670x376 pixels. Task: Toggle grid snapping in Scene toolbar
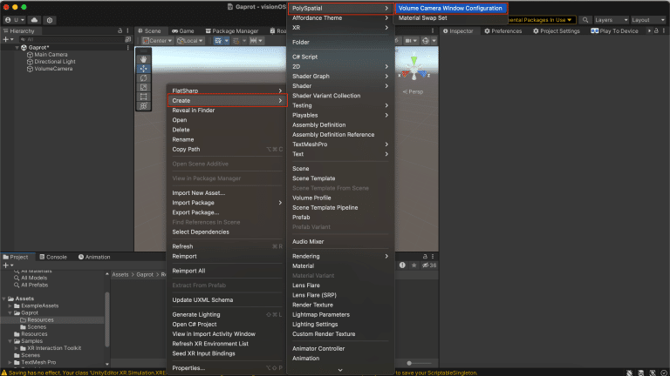(236, 41)
